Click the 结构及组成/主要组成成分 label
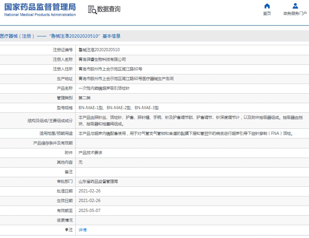The image size is (309, 238). click(50, 120)
